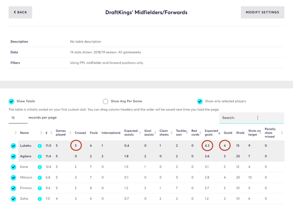Viewport: 293px width, 206px height.
Task: Deselect Zaha's row checkbox
Action: pyautogui.click(x=13, y=199)
